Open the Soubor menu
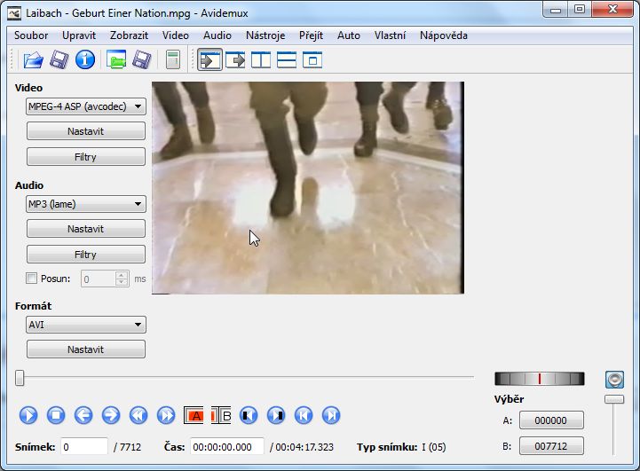This screenshot has width=640, height=471. (x=31, y=35)
